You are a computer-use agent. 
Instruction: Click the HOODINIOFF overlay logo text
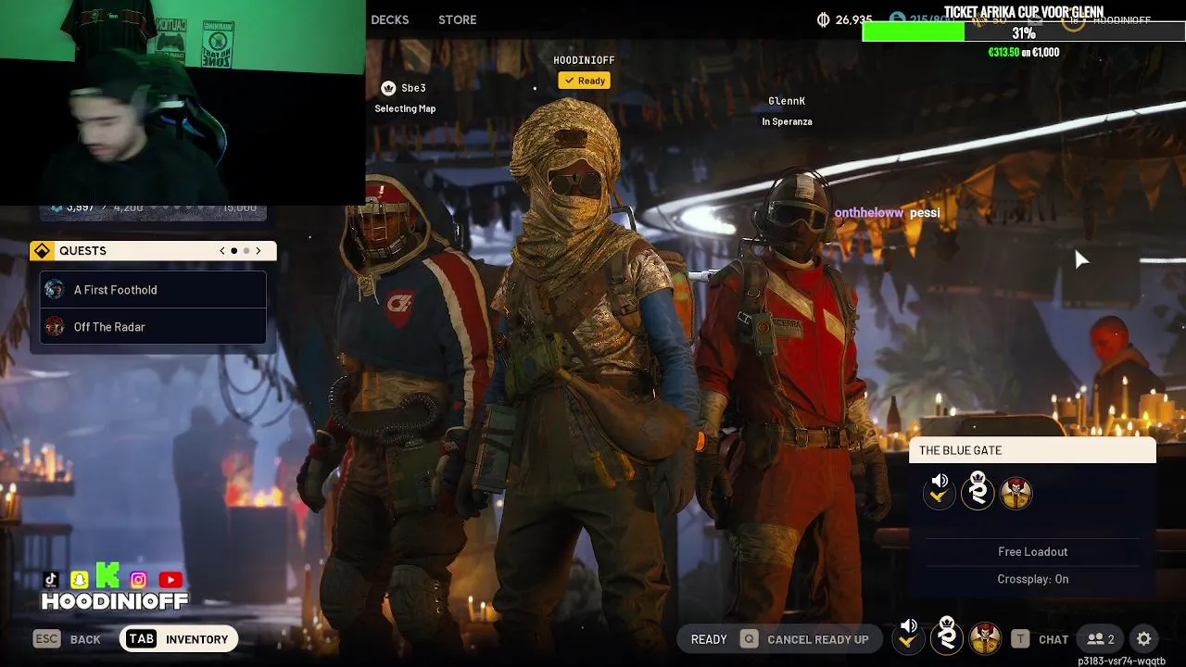[115, 601]
